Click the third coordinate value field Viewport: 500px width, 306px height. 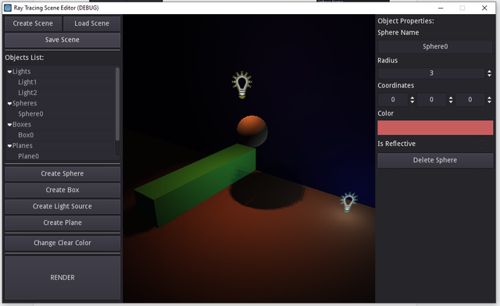[470, 100]
